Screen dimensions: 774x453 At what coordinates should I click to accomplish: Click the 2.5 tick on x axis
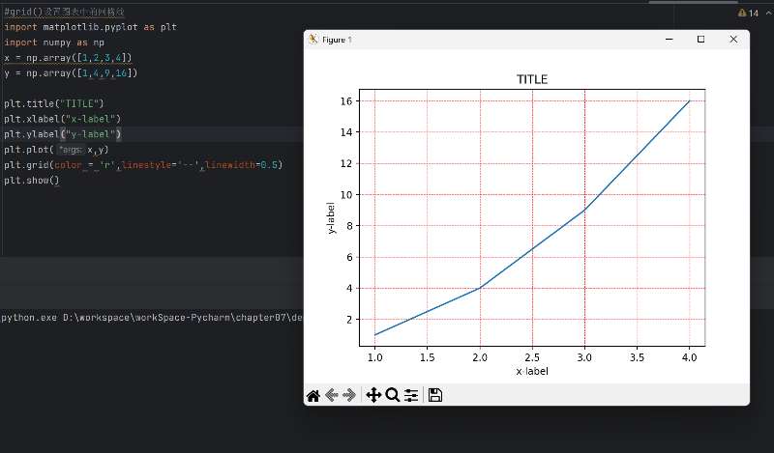click(532, 357)
